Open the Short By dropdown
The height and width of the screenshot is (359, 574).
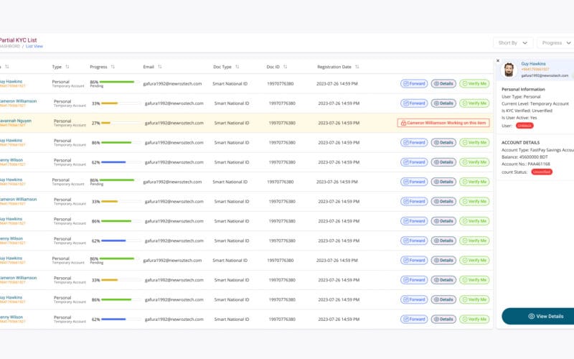pos(513,43)
